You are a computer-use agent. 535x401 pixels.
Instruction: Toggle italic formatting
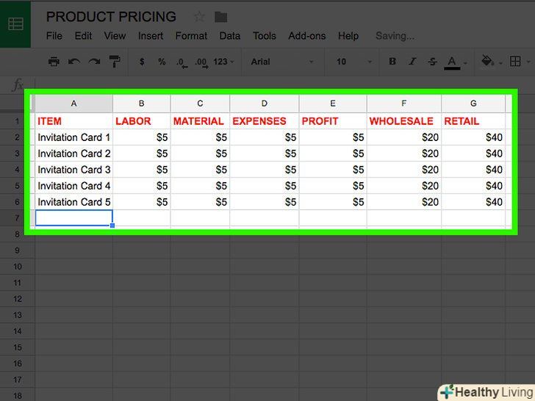(412, 62)
